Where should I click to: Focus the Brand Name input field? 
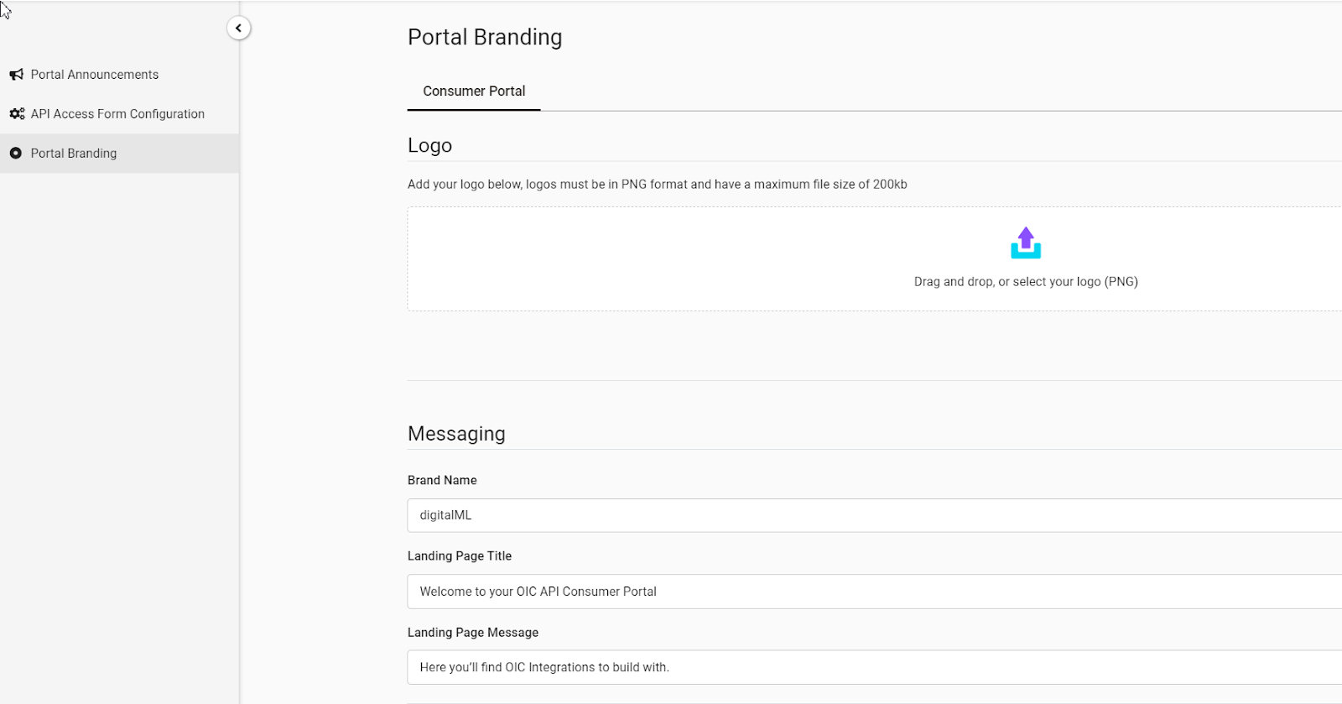point(872,515)
